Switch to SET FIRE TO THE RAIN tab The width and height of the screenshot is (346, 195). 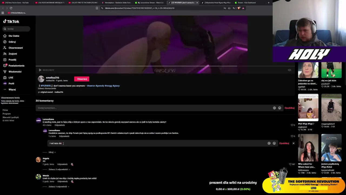pos(84,3)
